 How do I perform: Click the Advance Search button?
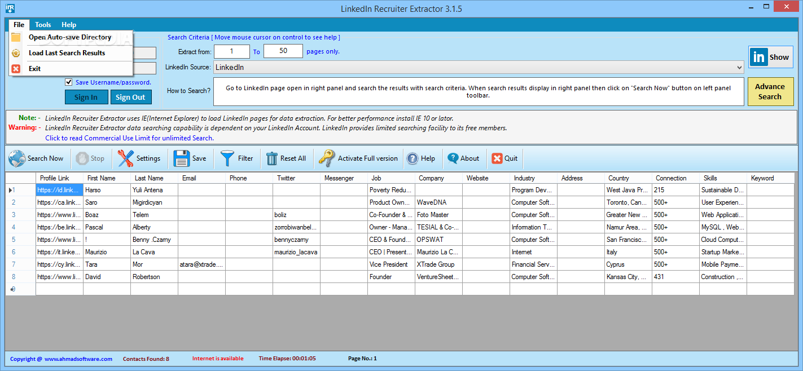point(770,91)
